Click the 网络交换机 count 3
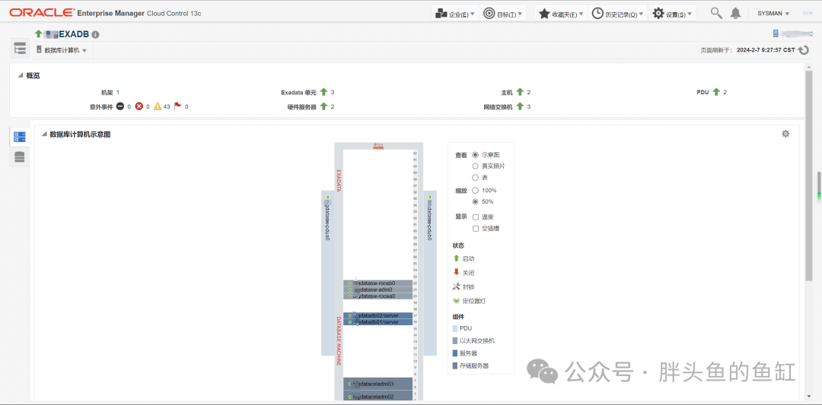822x405 pixels. click(x=529, y=106)
